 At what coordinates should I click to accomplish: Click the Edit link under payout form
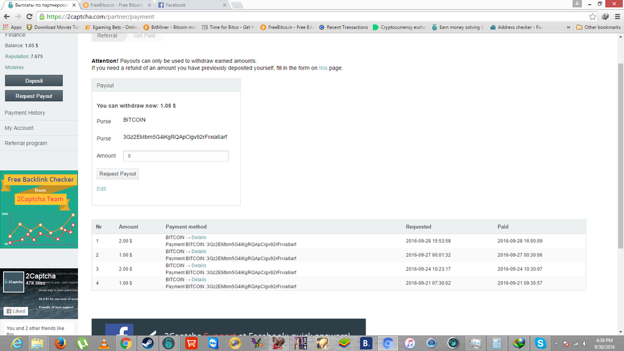pyautogui.click(x=101, y=189)
